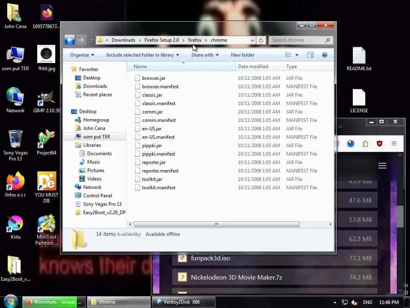
Task: Click Downloads in the address breadcrumb
Action: coord(123,40)
